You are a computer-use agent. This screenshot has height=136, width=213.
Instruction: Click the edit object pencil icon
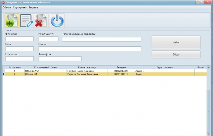pyautogui.click(x=26, y=21)
